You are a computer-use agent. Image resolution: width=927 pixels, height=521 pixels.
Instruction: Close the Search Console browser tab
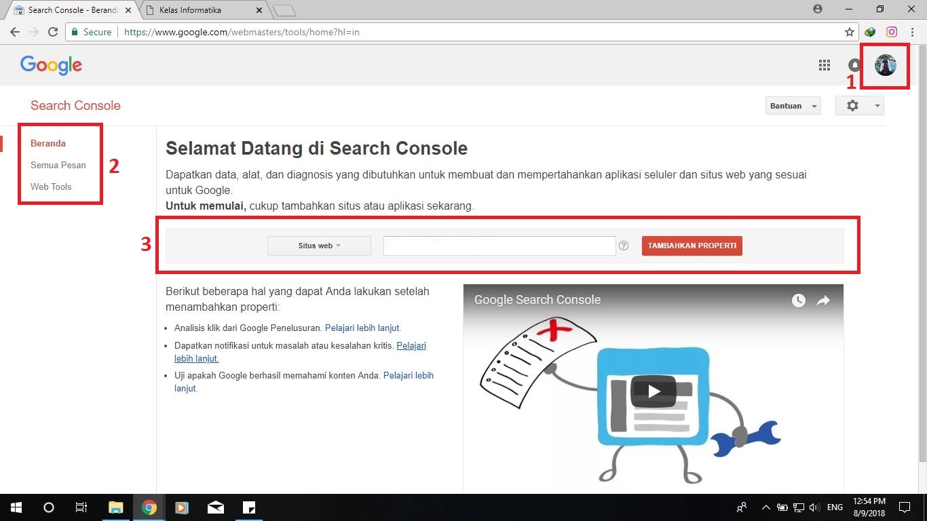tap(128, 10)
